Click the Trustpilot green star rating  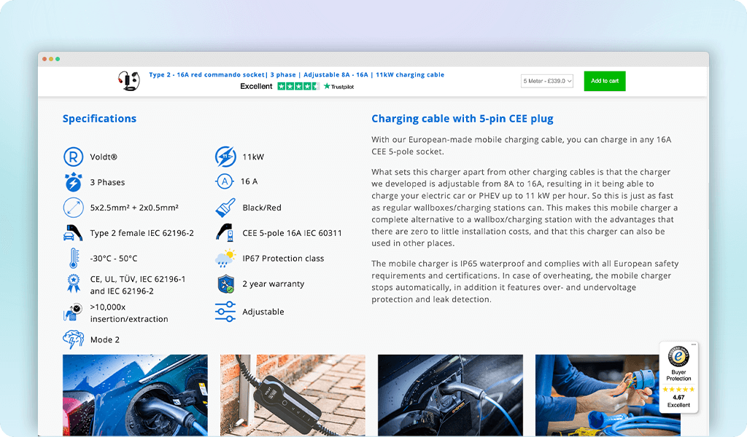point(298,86)
